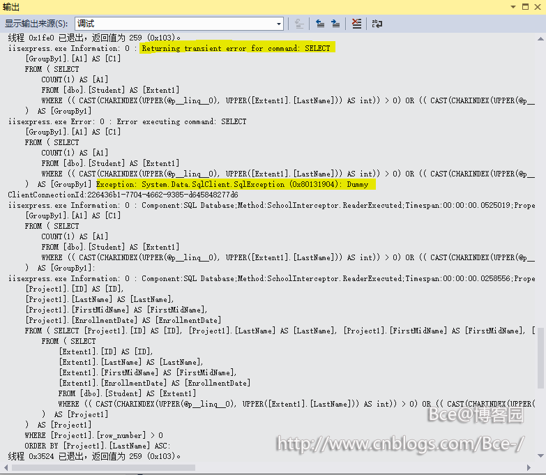Click the vertical scrollbar down arrow

(540, 456)
